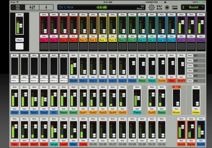Screen dimensions: 212x148
Task: Switch to the single channel view
Action: point(46,7)
